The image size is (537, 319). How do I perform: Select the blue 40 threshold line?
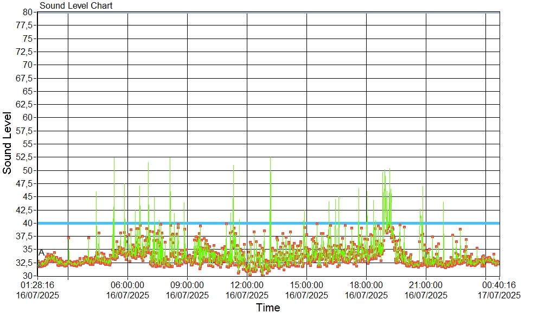(271, 223)
